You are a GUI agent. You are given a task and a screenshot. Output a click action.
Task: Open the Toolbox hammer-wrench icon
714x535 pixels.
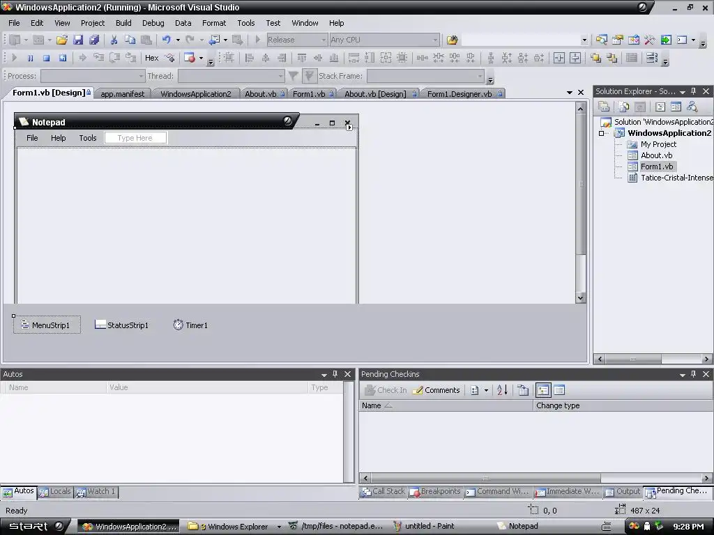[649, 40]
